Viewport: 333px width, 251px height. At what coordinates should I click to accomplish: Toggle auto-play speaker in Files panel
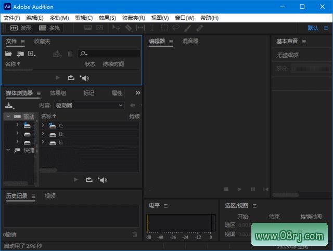coord(84,78)
